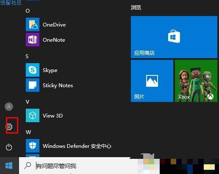The width and height of the screenshot is (219, 174).
Task: Jump to letter W group header
Action: [x=28, y=132]
